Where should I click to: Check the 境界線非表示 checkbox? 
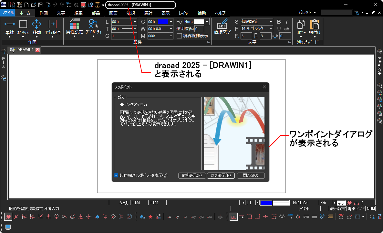(179, 36)
